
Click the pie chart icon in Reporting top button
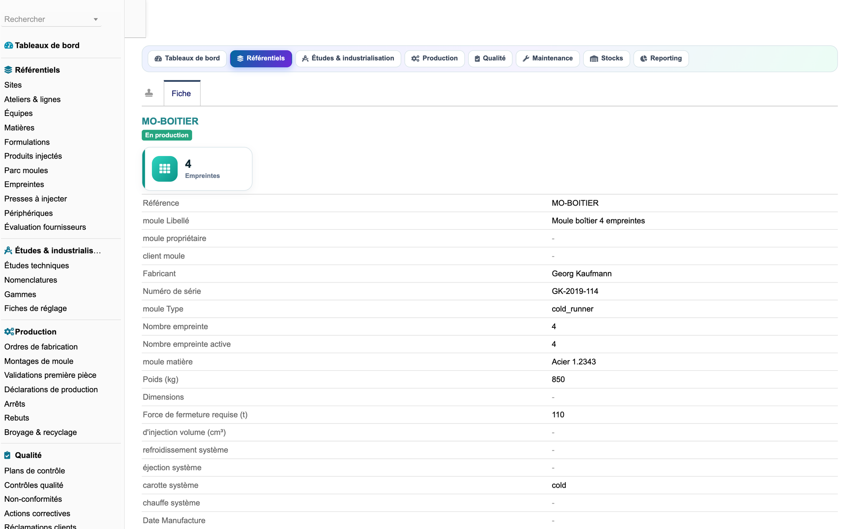click(644, 58)
